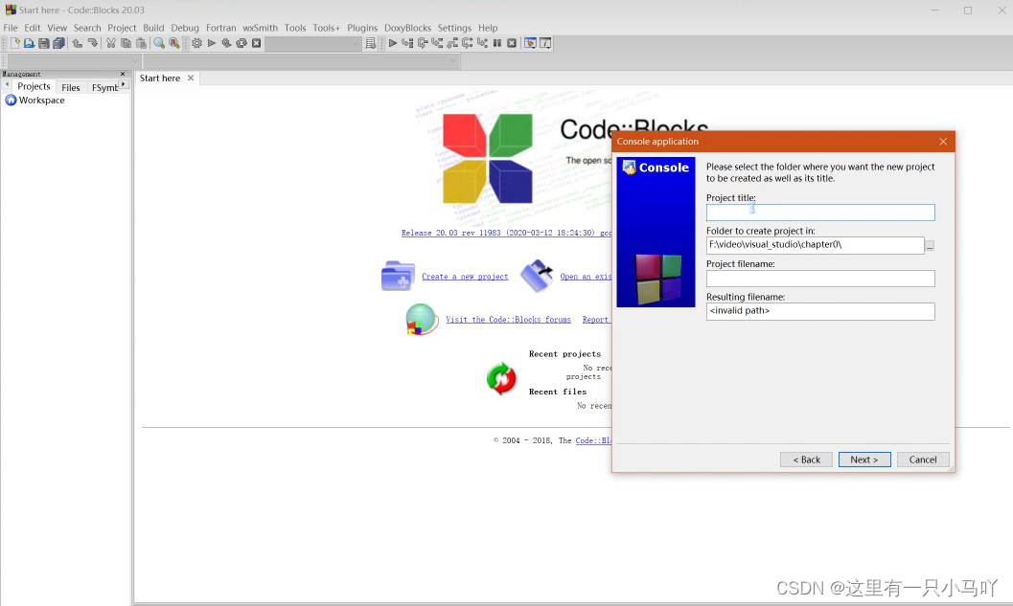Click the Redo toolbar icon

pos(92,43)
